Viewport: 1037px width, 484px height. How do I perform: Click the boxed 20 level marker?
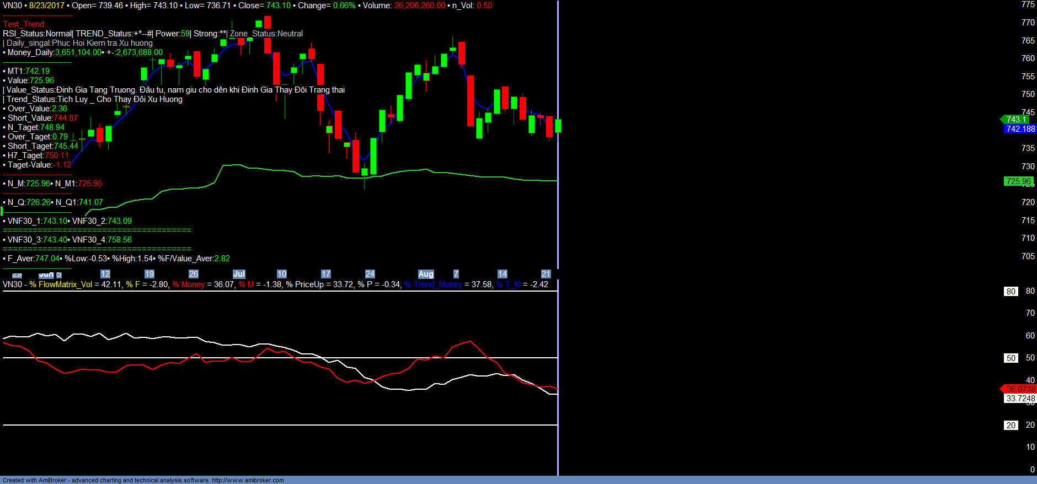[x=1011, y=426]
